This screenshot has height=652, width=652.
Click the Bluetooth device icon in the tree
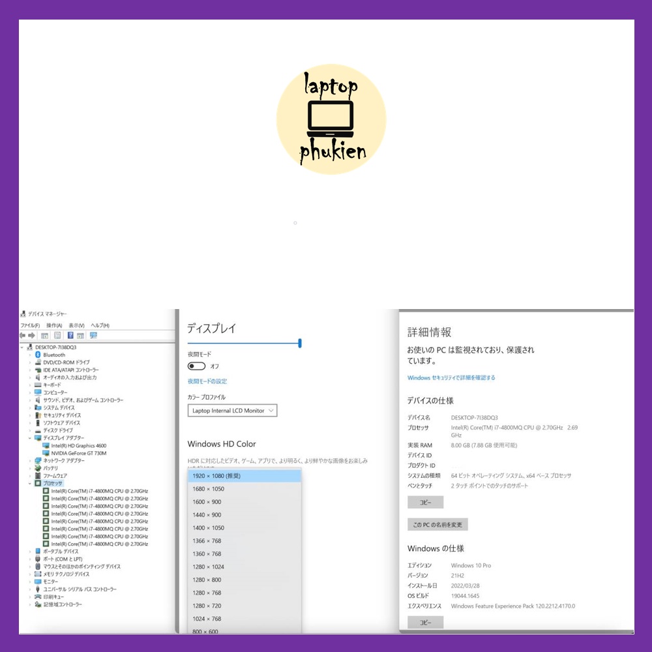coord(38,355)
